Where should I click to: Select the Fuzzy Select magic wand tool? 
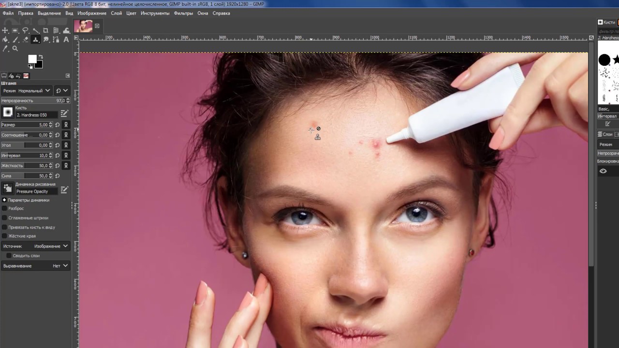(36, 30)
